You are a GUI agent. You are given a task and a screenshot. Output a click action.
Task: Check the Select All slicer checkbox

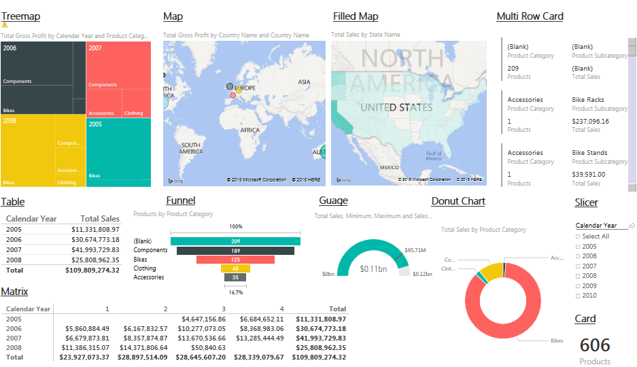tap(578, 237)
